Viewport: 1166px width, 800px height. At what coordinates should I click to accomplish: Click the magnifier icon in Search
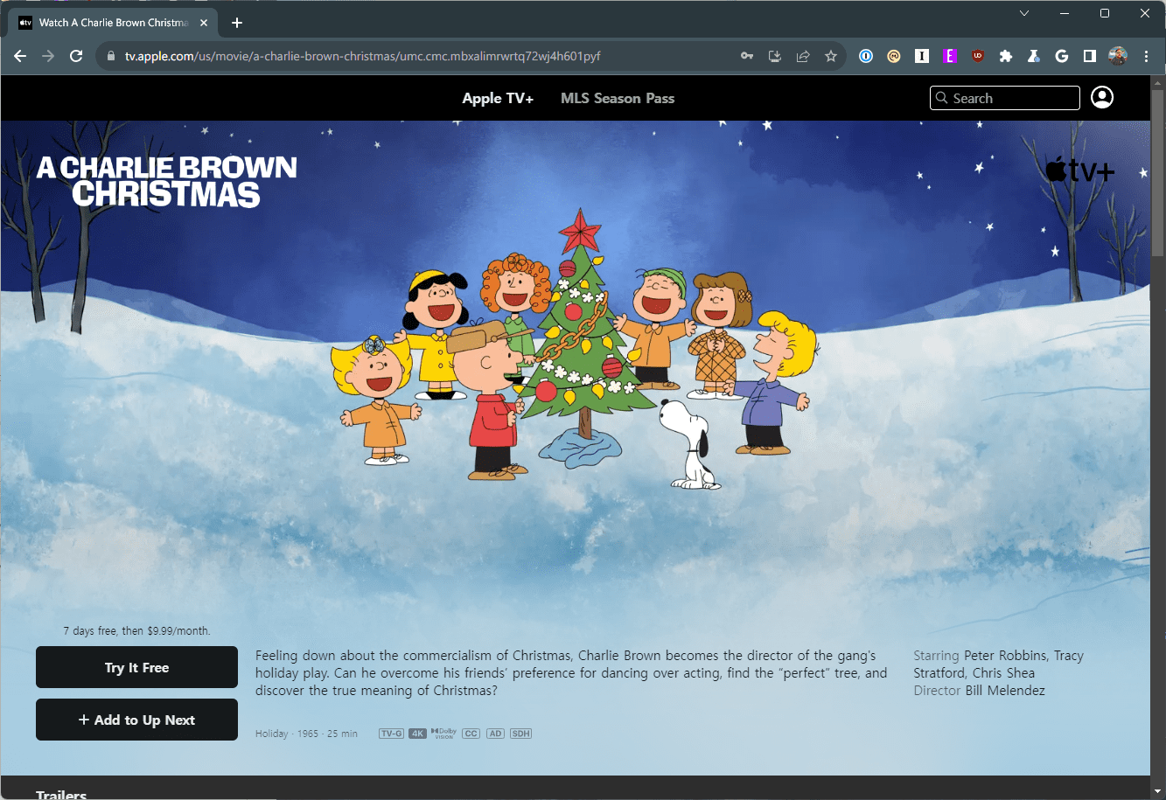pos(942,98)
